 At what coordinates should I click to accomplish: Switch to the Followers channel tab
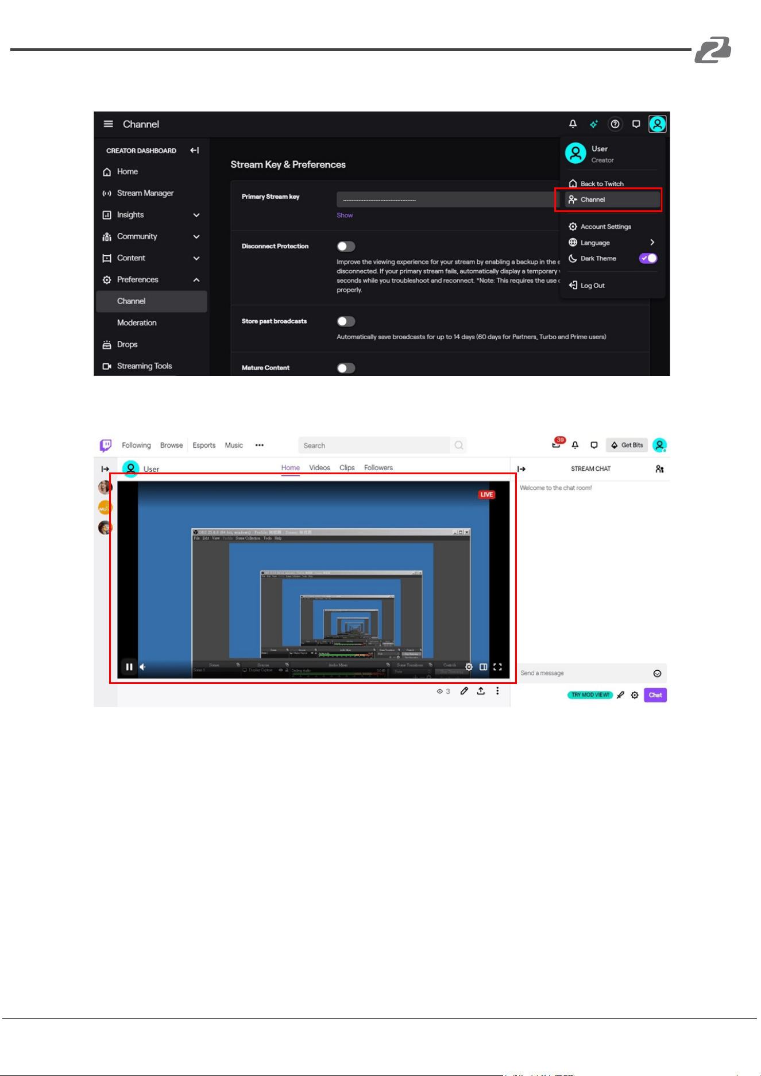pos(378,468)
